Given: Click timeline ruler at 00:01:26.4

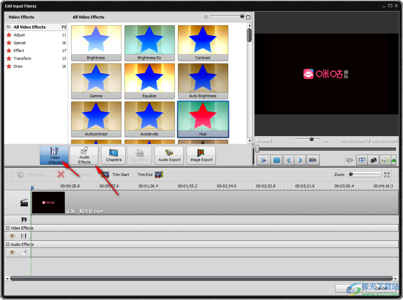Looking at the screenshot, I should pyautogui.click(x=148, y=186).
